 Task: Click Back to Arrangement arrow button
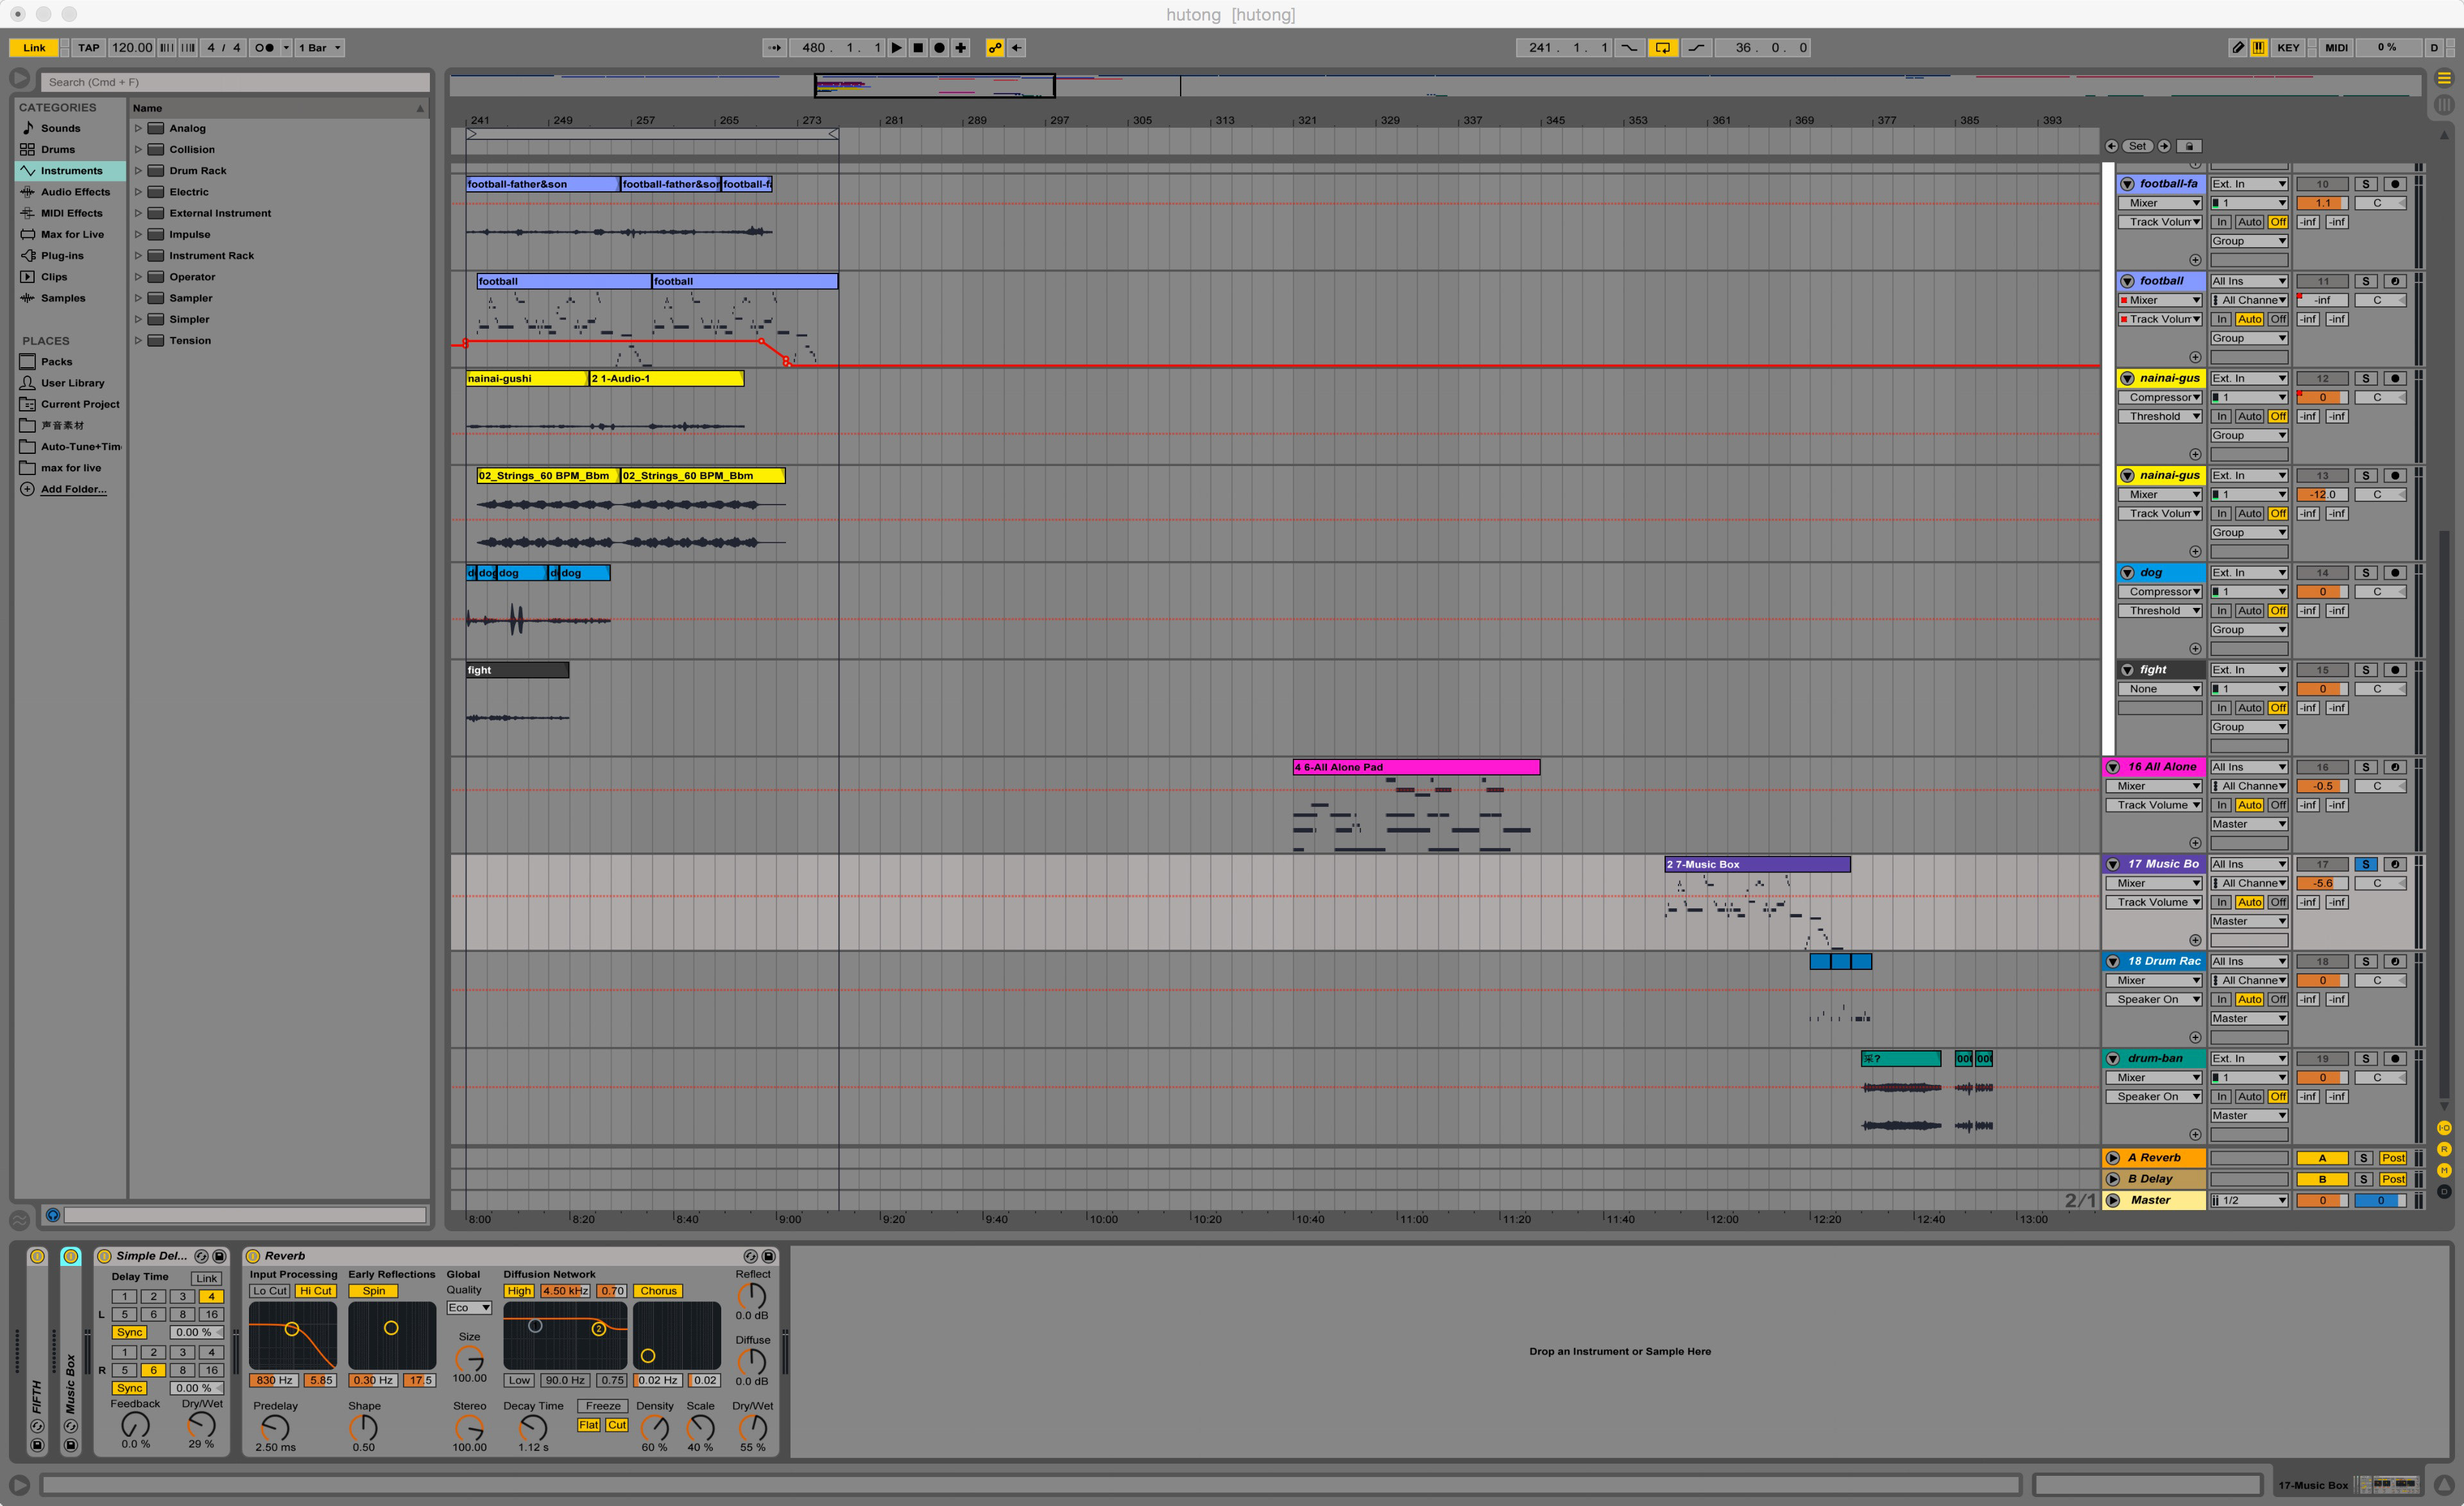(x=1016, y=47)
